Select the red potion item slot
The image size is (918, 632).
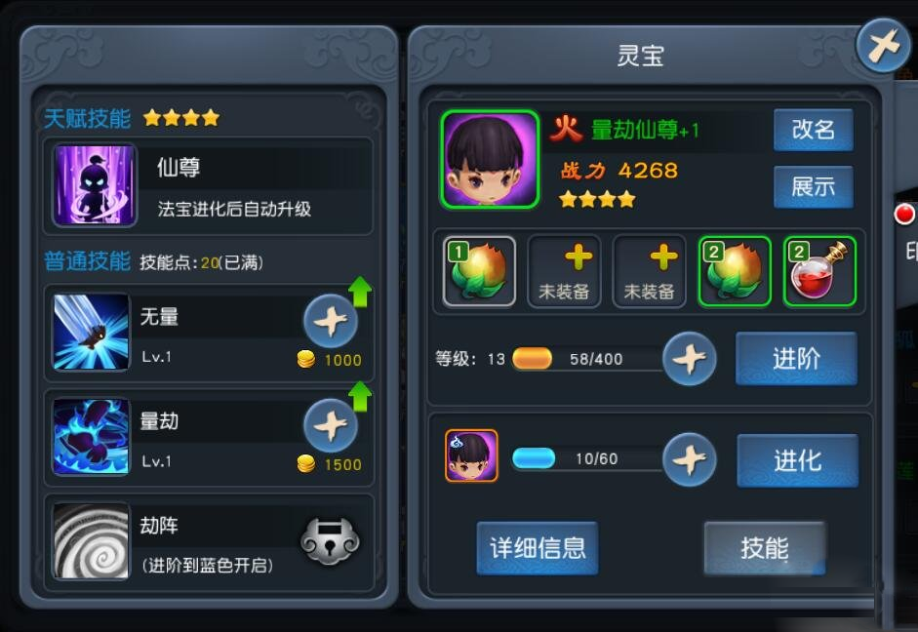click(x=819, y=271)
